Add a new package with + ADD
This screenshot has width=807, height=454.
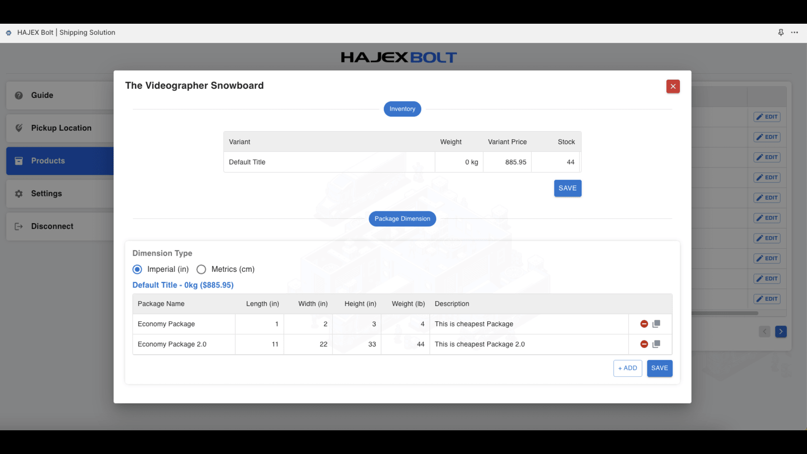[x=627, y=368]
